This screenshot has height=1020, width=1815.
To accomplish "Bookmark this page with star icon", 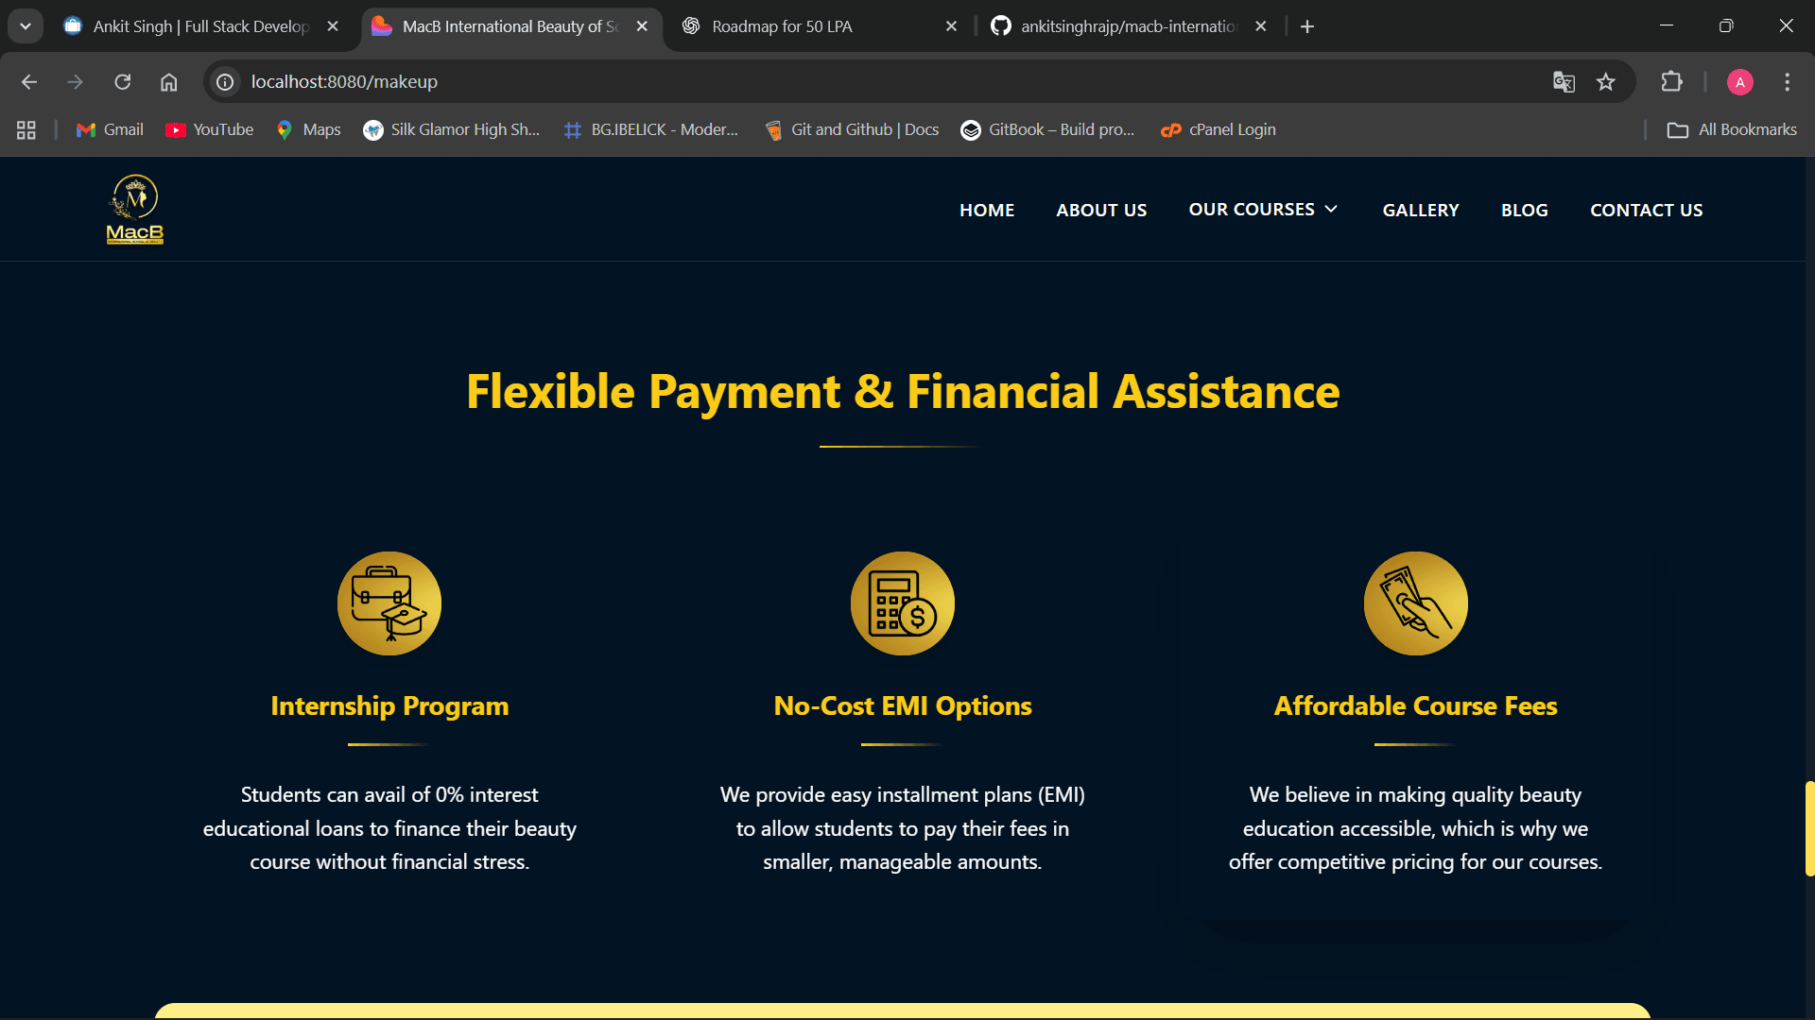I will coord(1606,82).
